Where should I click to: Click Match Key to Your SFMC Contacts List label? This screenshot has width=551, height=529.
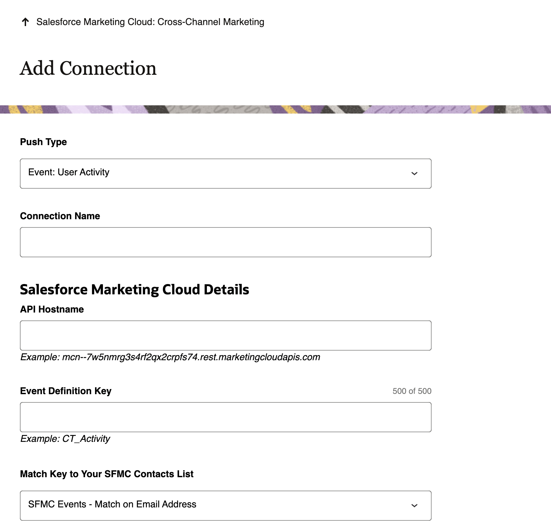point(107,474)
